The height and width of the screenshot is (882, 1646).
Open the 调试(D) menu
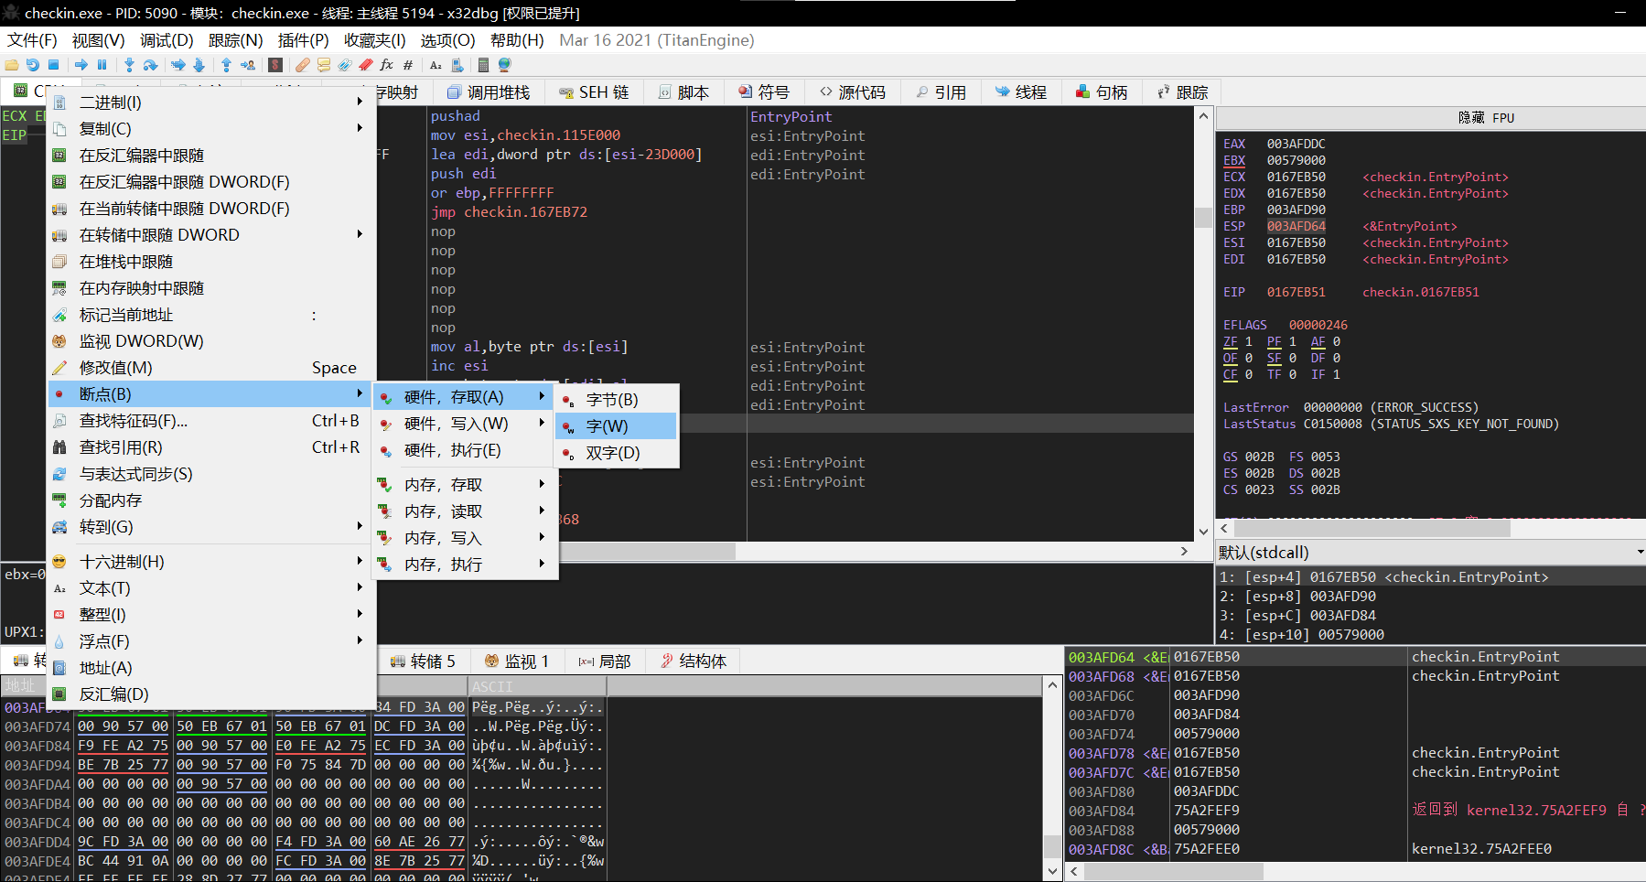pyautogui.click(x=167, y=40)
